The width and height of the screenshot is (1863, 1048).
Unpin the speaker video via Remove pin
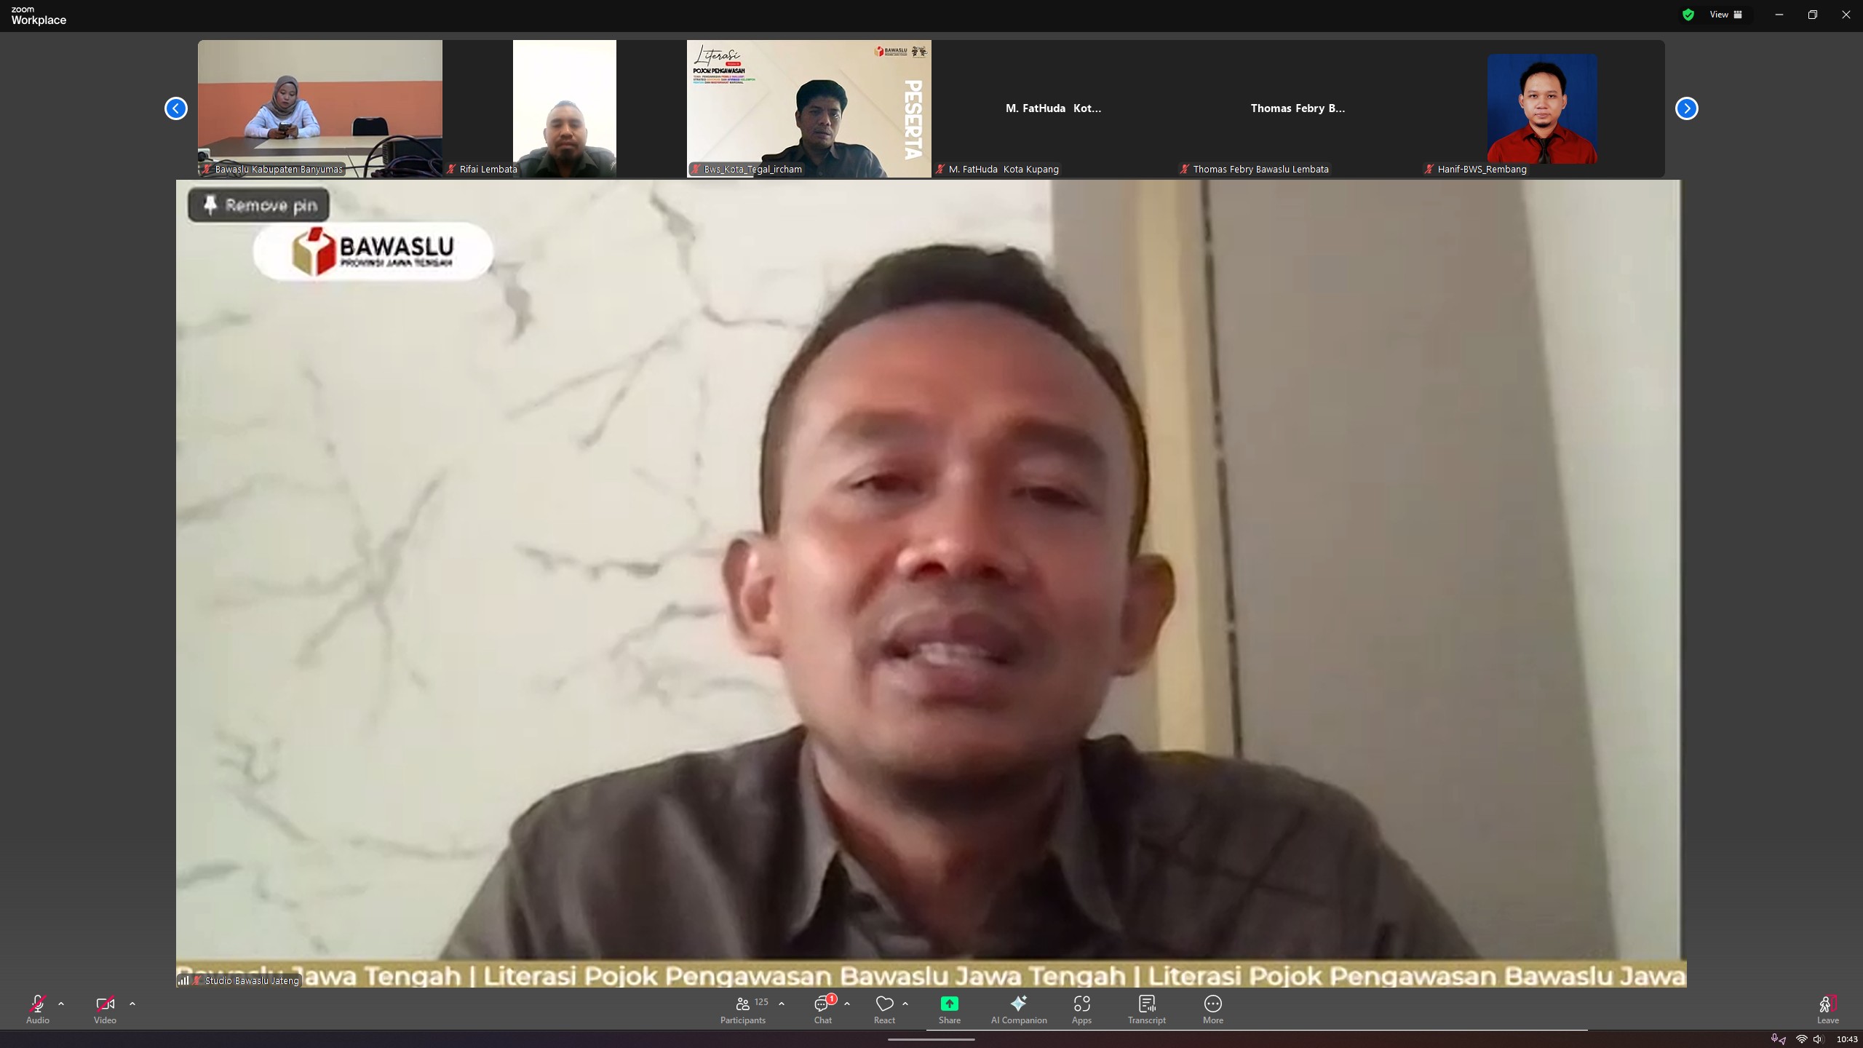tap(258, 205)
